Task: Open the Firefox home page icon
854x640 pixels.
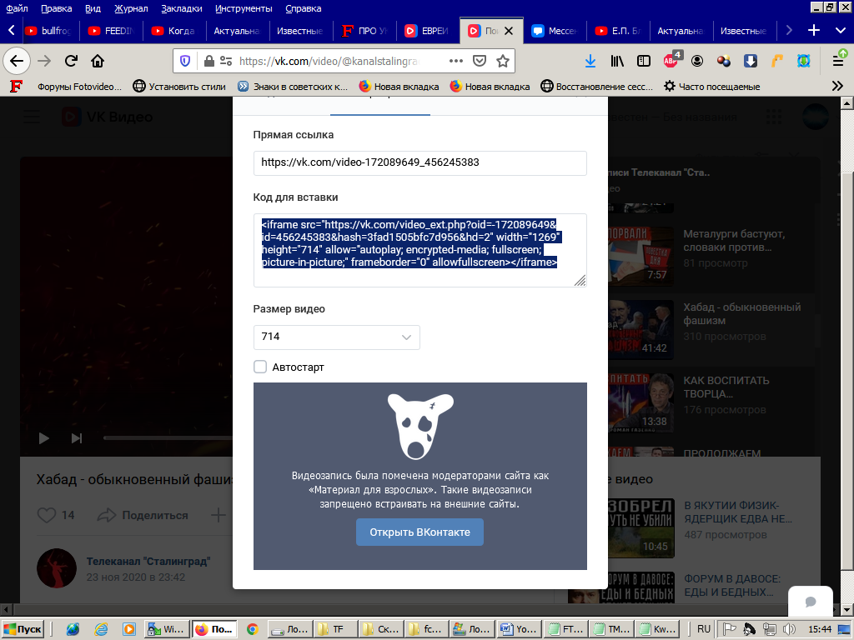Action: [98, 61]
